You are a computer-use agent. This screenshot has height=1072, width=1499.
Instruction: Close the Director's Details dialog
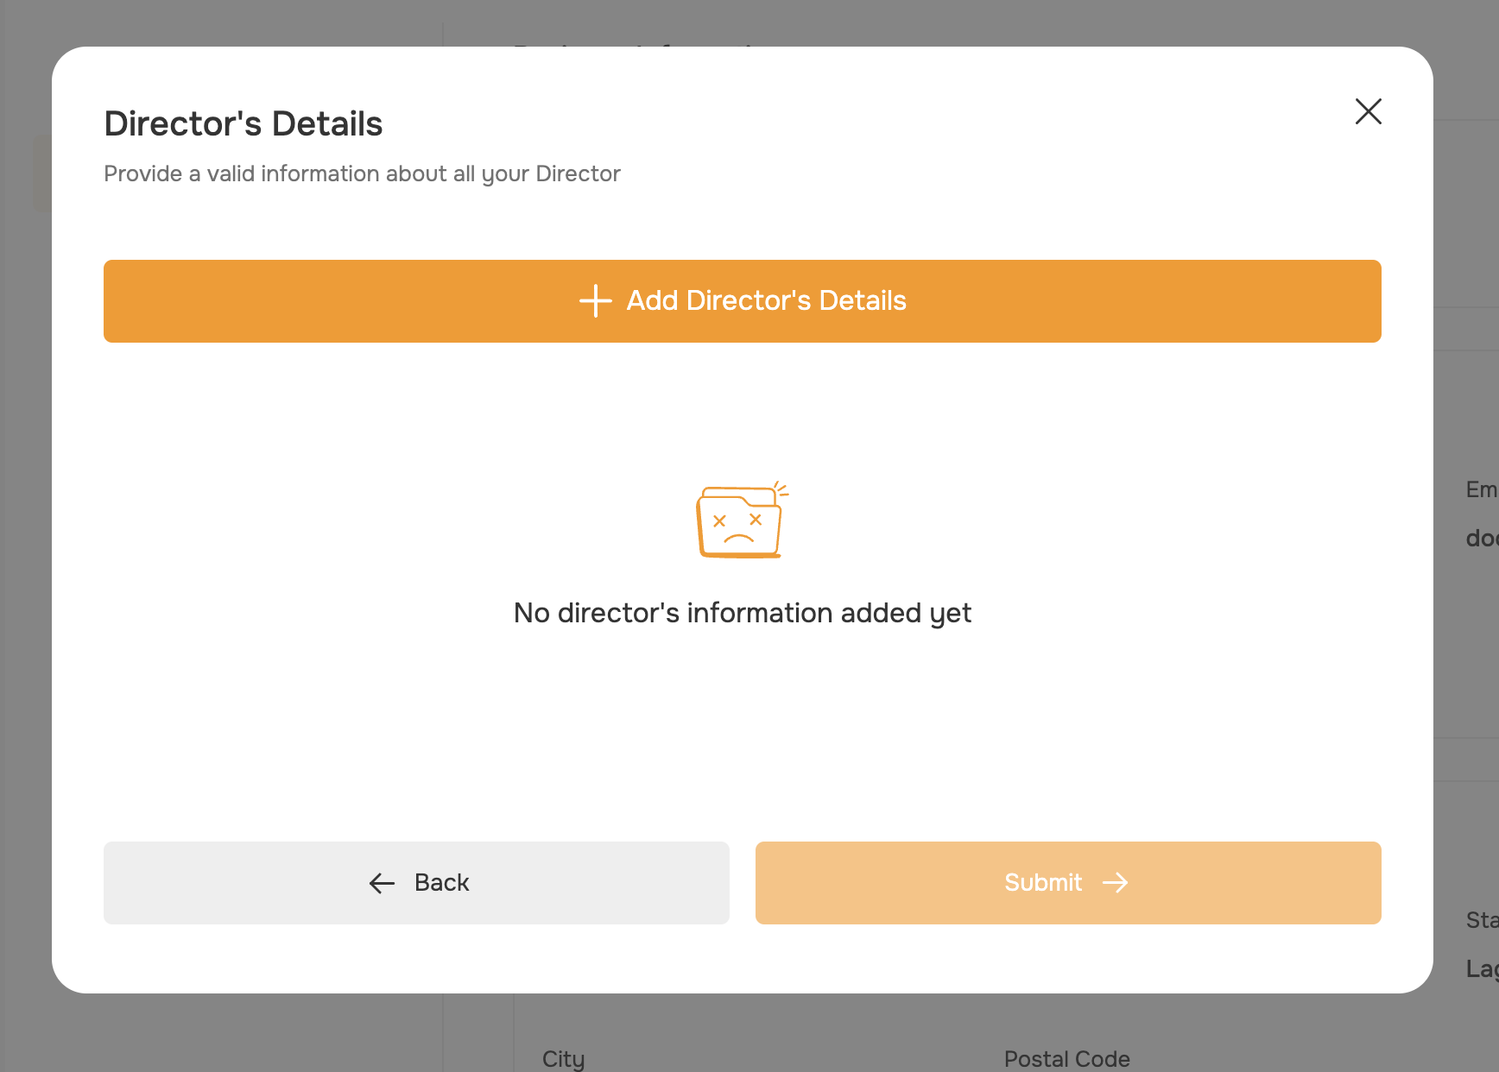click(x=1368, y=111)
